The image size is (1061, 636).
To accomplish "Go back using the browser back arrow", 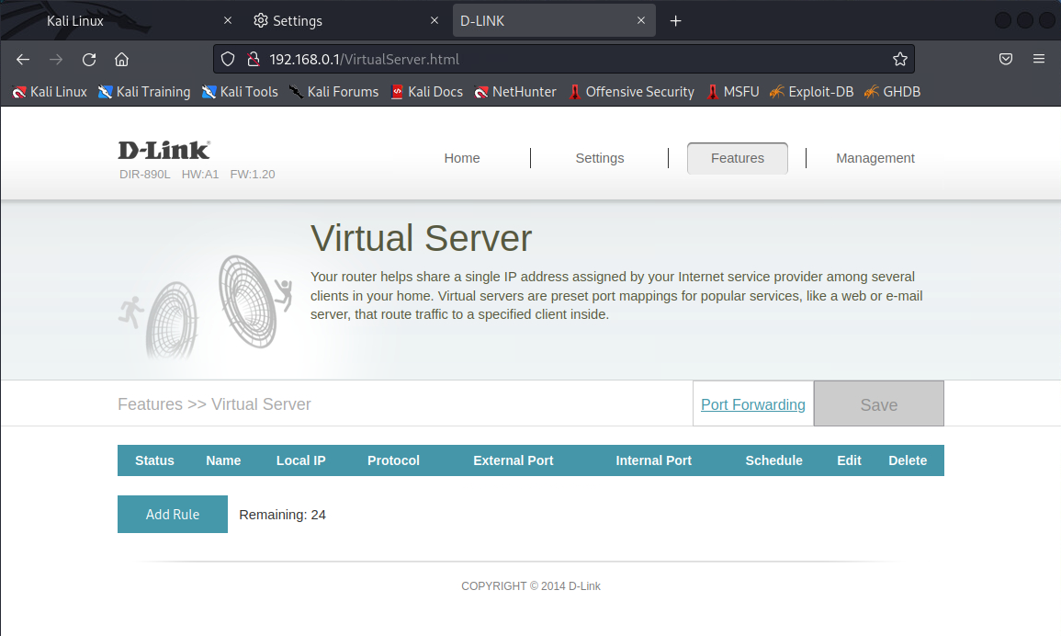I will point(23,60).
